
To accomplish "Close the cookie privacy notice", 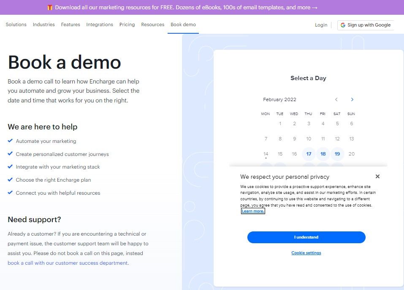I will tap(377, 176).
